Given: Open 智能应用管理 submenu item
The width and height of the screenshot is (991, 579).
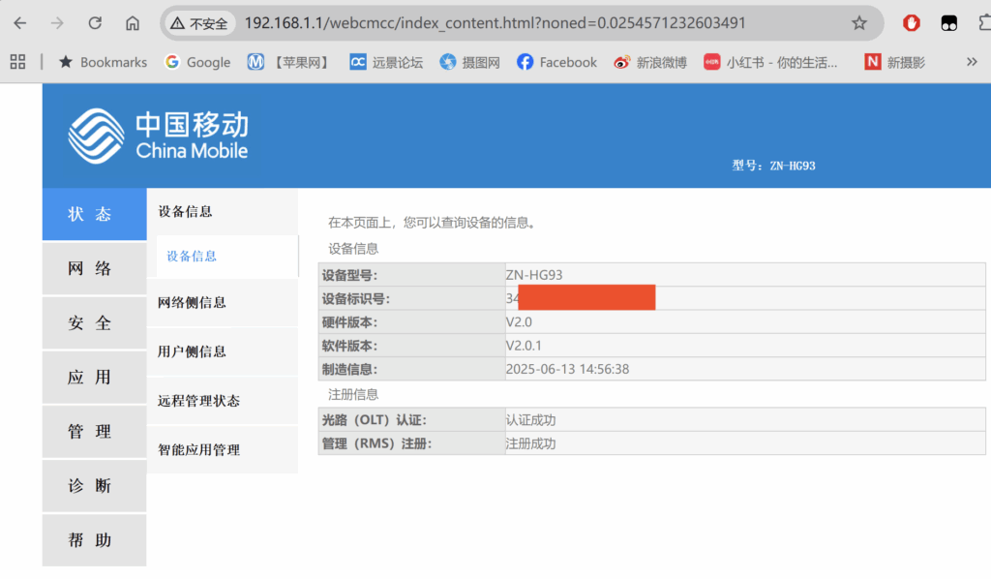Looking at the screenshot, I should (198, 450).
